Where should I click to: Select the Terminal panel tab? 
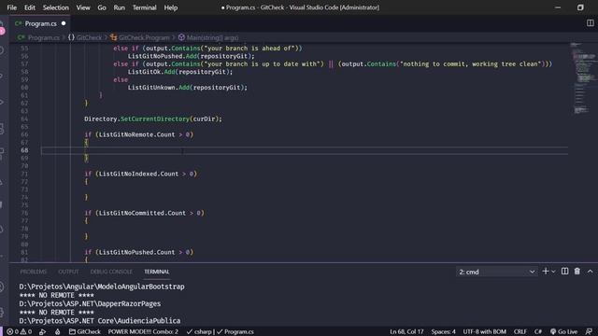click(x=157, y=272)
